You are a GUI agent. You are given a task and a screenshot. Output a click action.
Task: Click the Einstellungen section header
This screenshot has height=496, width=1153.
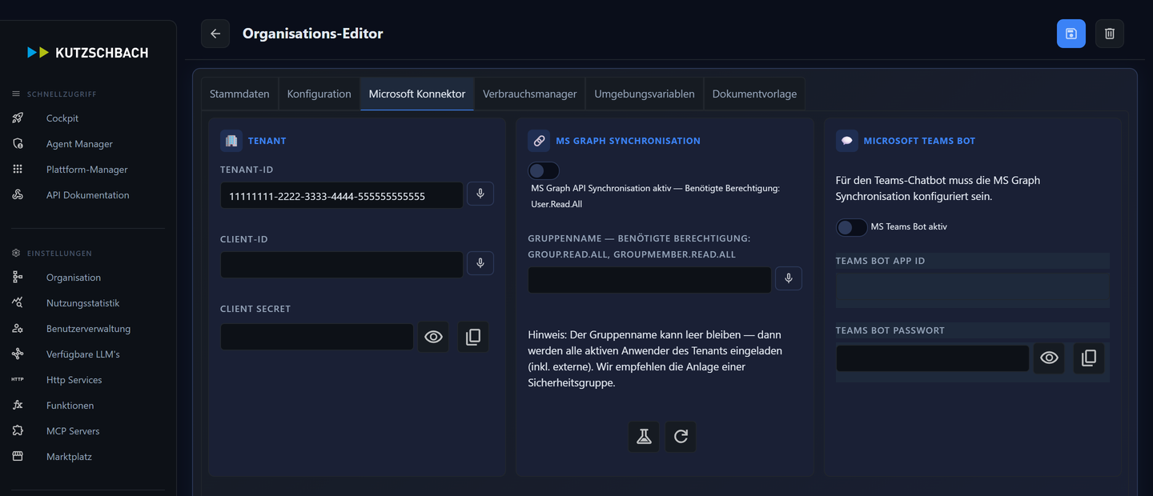tap(59, 253)
